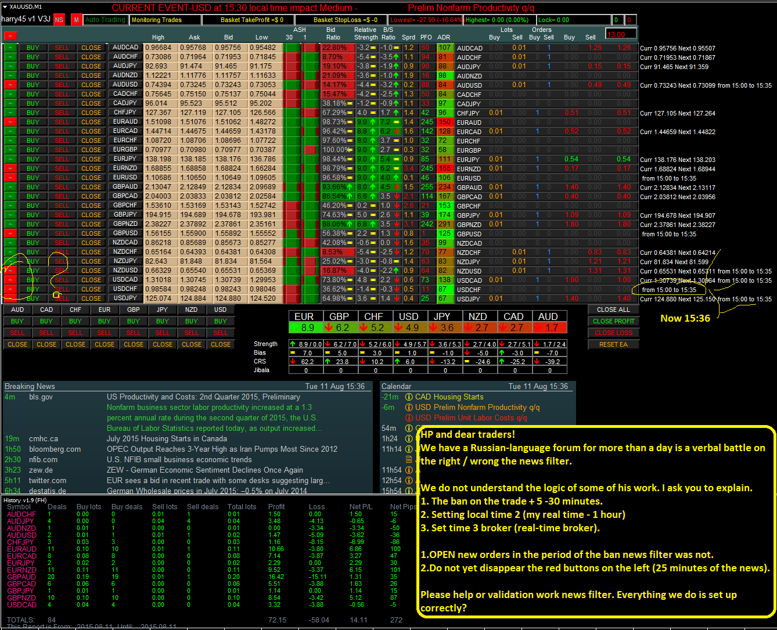Toggle the green tilde switch on the AUDCAD row
777x630 pixels.
pos(10,48)
